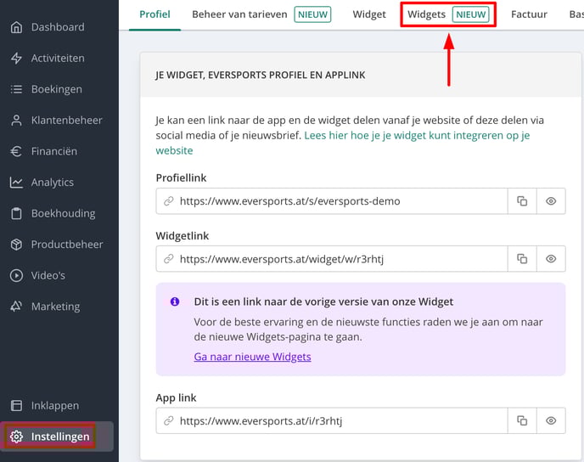
Task: Open the Beheer van tarieven tab
Action: pyautogui.click(x=261, y=14)
